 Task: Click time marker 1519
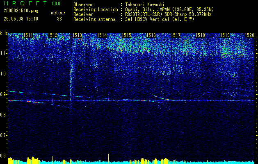tap(225, 35)
